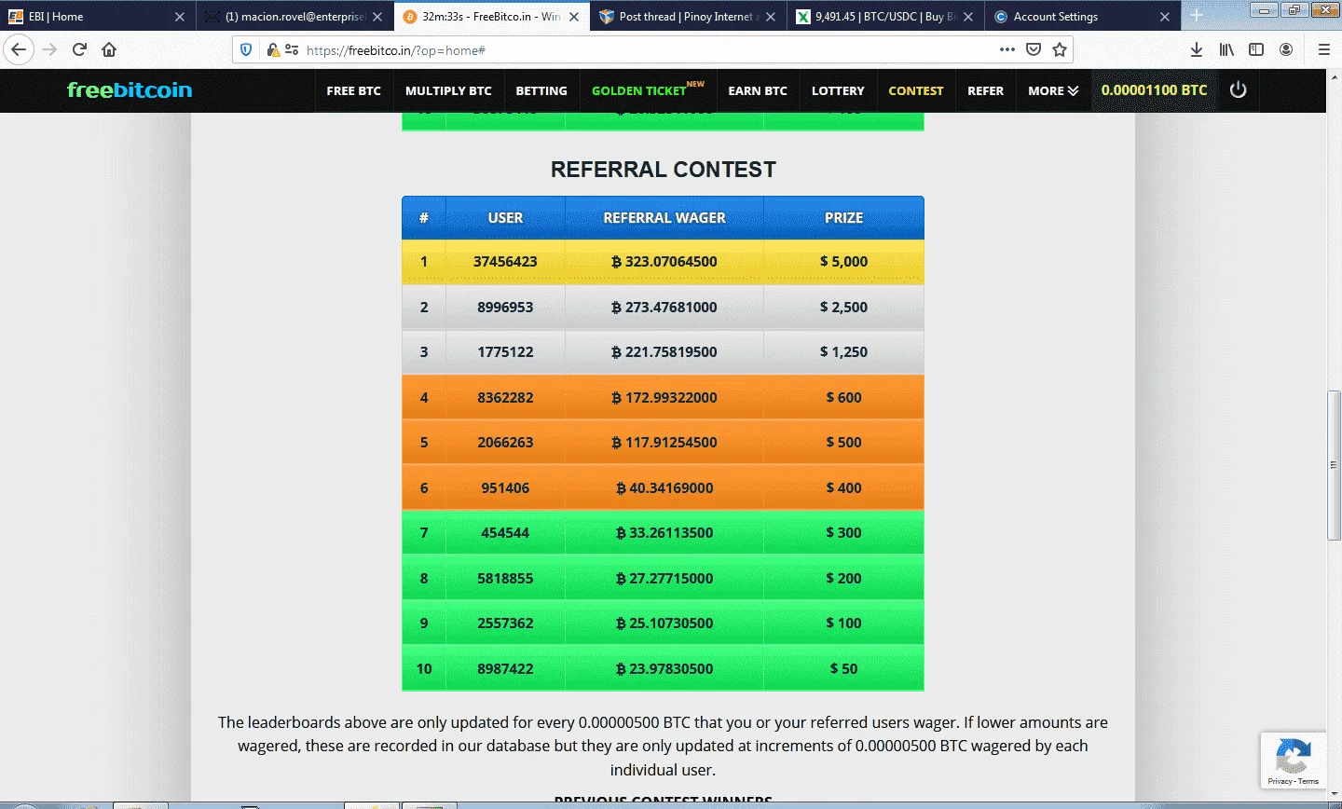Open the Firefox hamburger menu
This screenshot has height=809, width=1342.
point(1323,49)
